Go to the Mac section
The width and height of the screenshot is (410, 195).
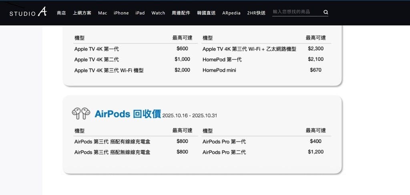point(102,13)
